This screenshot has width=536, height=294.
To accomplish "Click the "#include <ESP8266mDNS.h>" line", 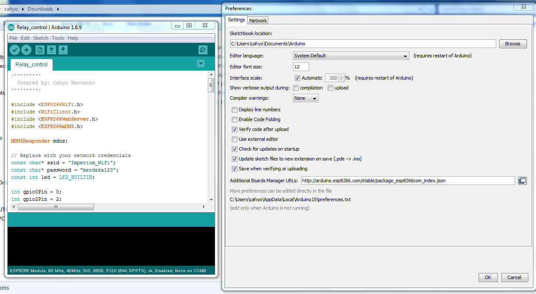I will (x=47, y=126).
